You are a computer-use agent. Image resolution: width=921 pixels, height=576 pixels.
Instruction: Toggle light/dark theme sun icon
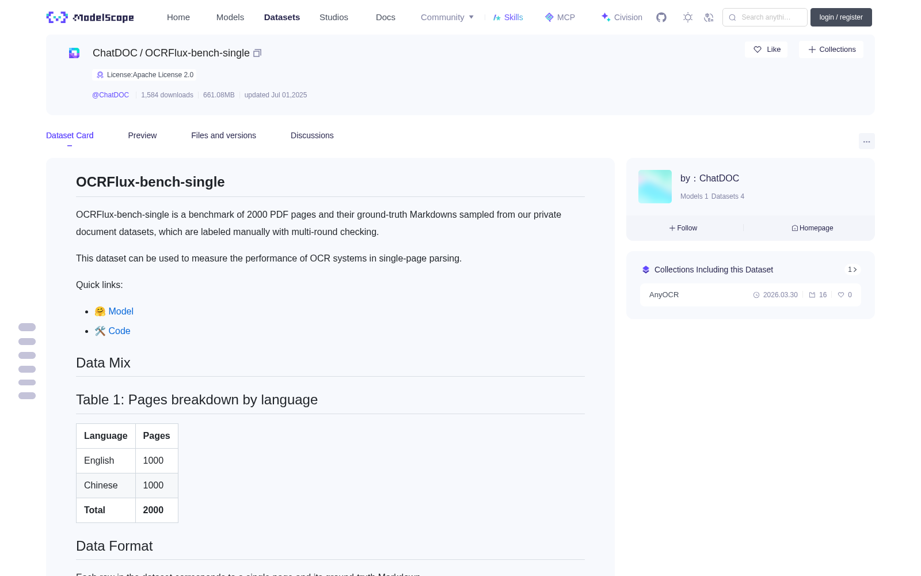(688, 17)
